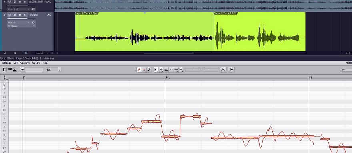The width and height of the screenshot is (352, 153).
Task: Expand the tempo 120 dropdown arrow
Action: [x=60, y=70]
